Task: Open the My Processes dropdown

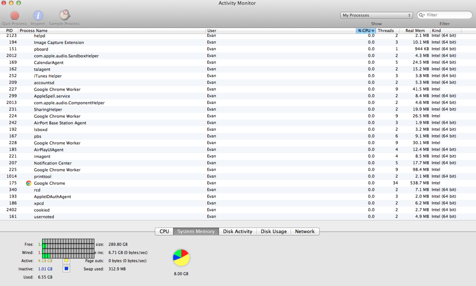Action: (x=376, y=15)
